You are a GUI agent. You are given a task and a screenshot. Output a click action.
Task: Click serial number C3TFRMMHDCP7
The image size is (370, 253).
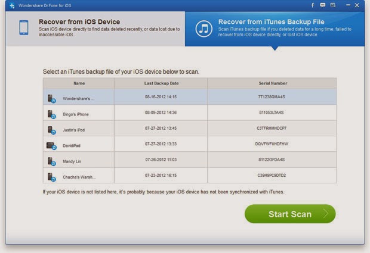coord(272,128)
